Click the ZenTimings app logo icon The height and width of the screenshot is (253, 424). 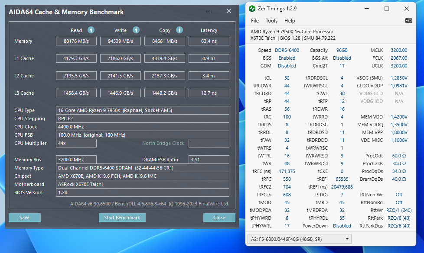(x=252, y=9)
